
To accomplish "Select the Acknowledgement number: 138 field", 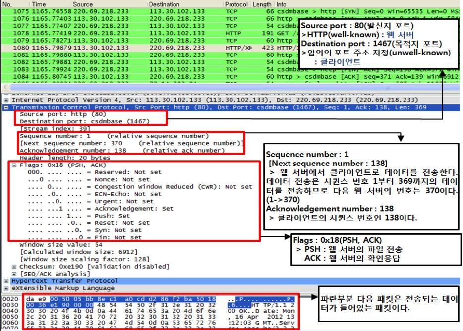I will click(x=122, y=151).
